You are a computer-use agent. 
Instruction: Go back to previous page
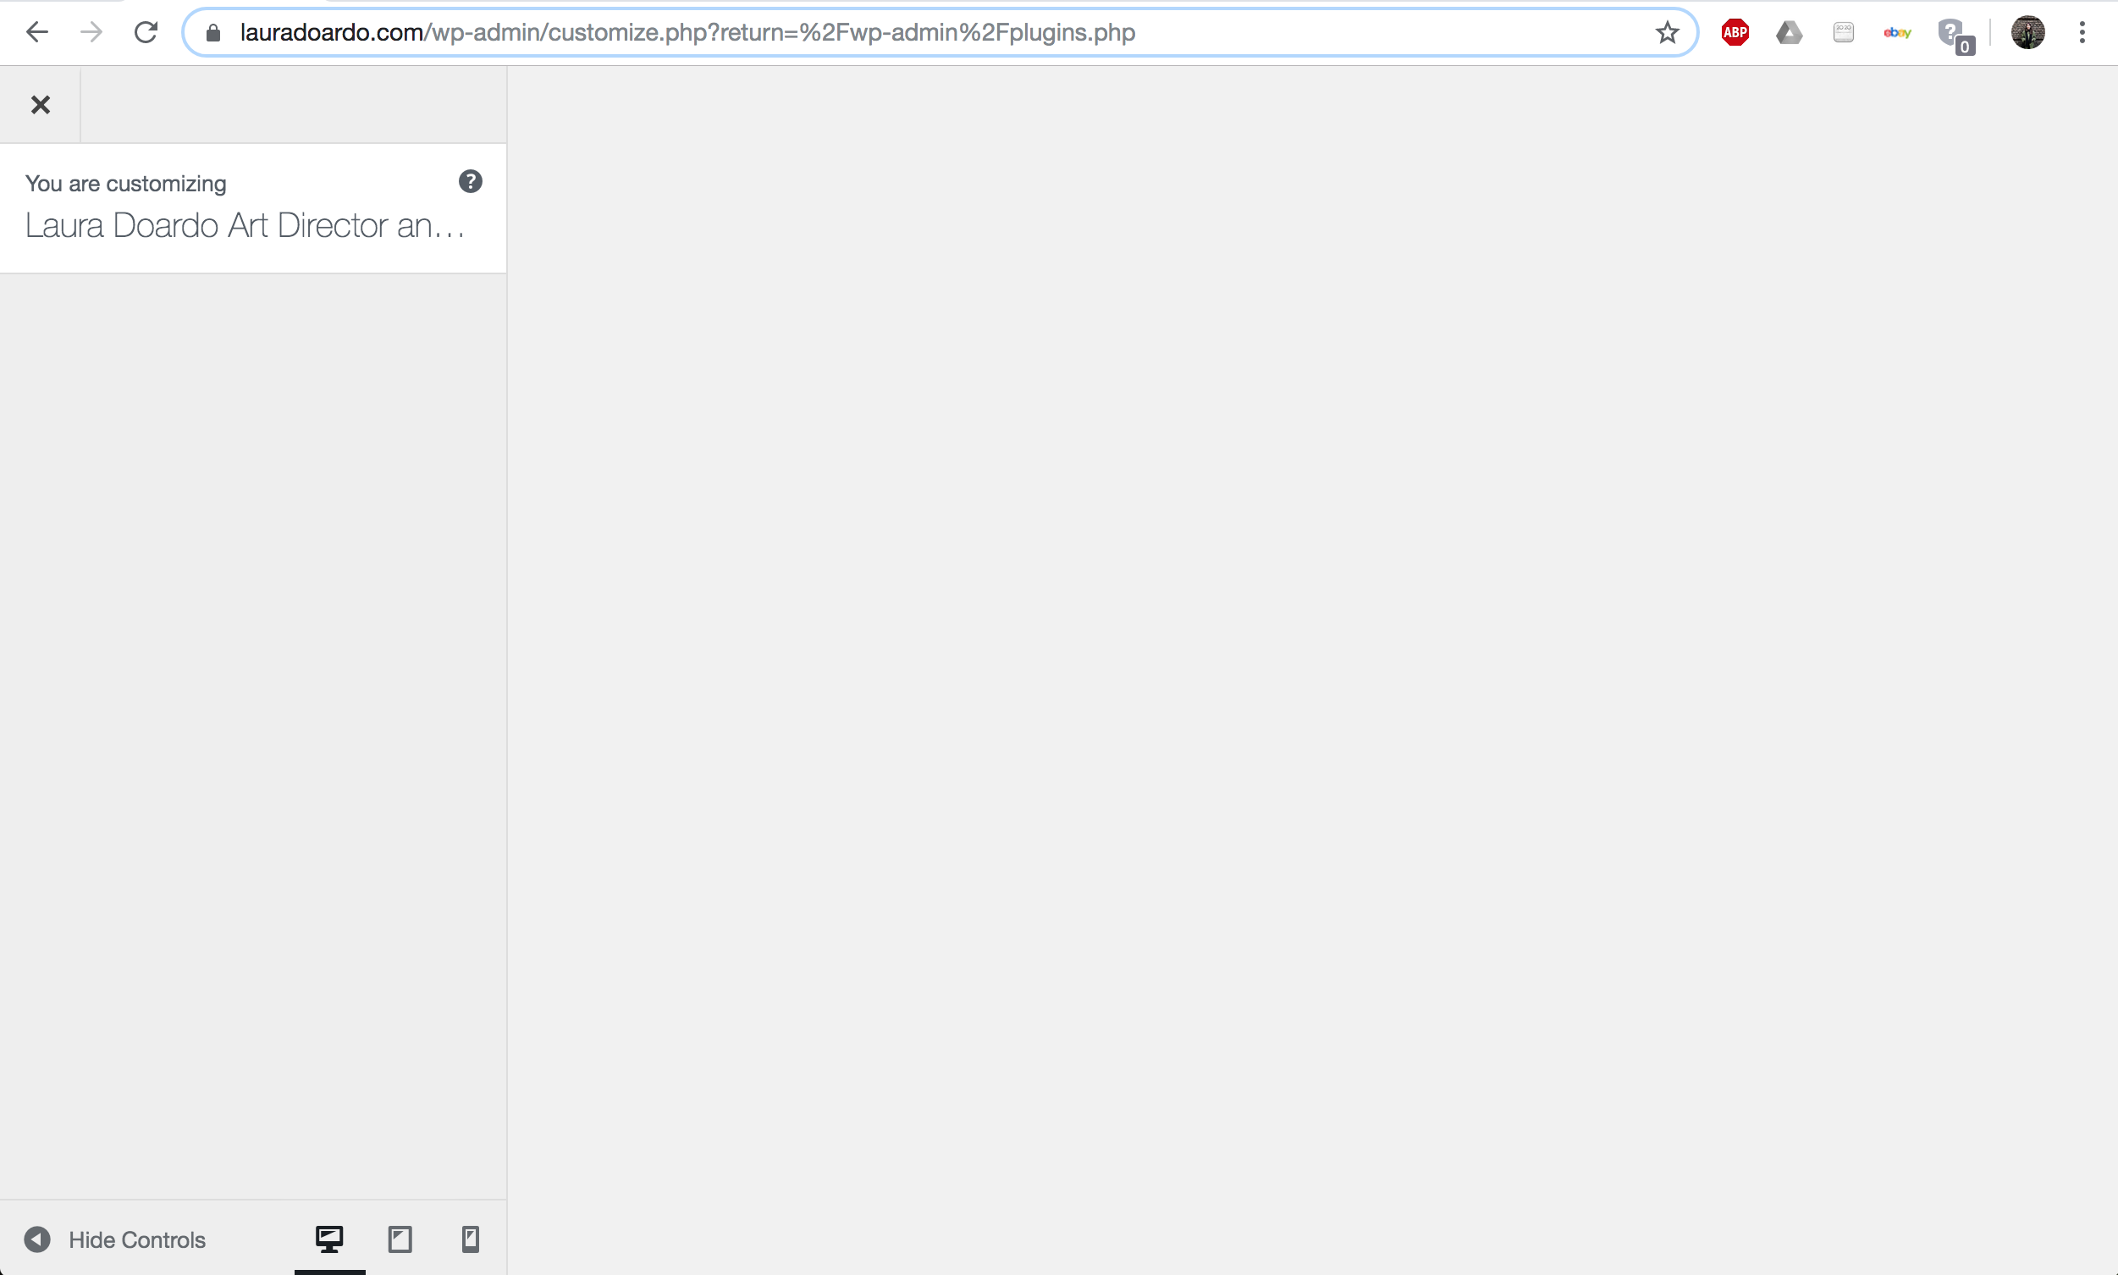click(37, 33)
